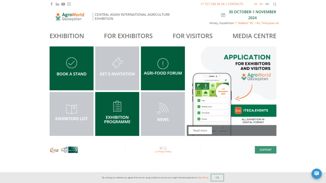Screen dimensions: 326x183
Task: Click the Exhibitors List label
Action: tap(72, 119)
